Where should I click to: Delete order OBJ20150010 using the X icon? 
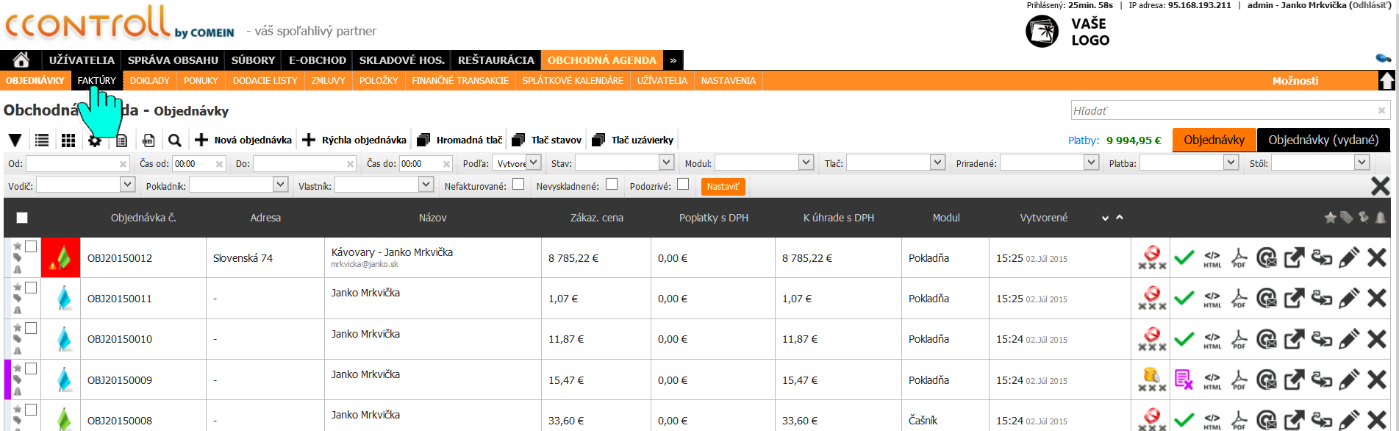(x=1377, y=339)
